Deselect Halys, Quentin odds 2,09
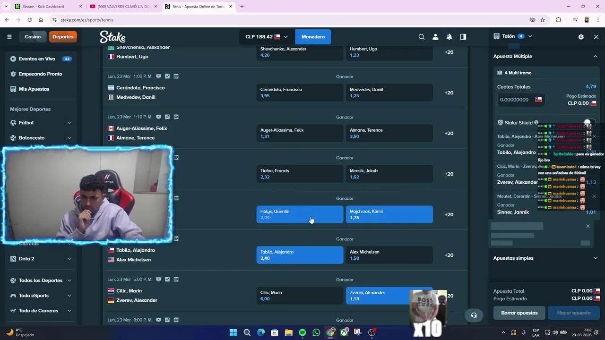Screen dimensions: 605x340 (x=300, y=214)
